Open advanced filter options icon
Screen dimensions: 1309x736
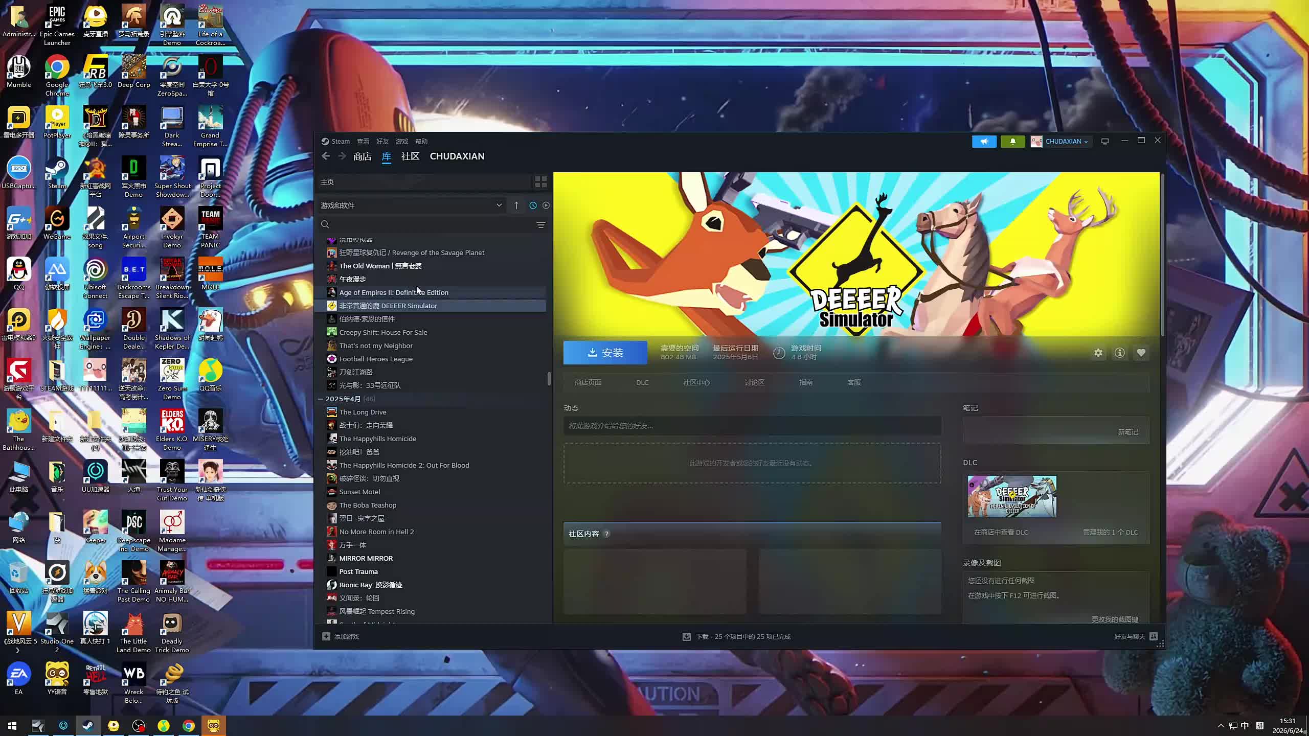(540, 225)
